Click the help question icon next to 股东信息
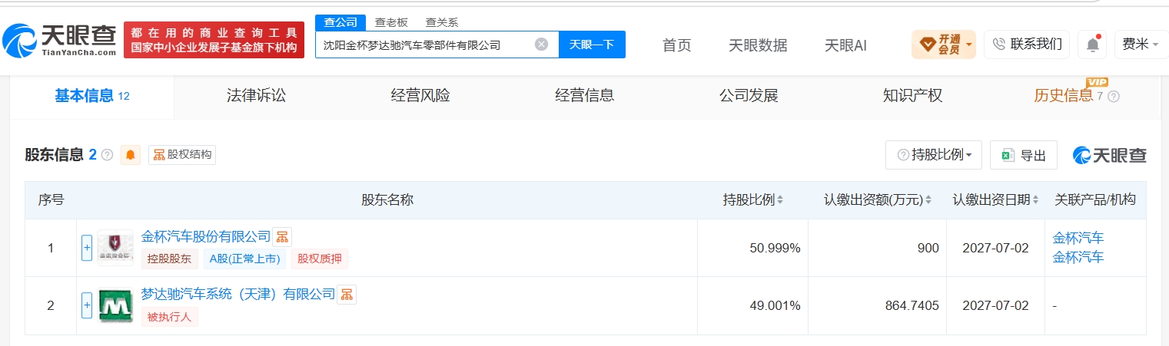The width and height of the screenshot is (1169, 346). [107, 155]
